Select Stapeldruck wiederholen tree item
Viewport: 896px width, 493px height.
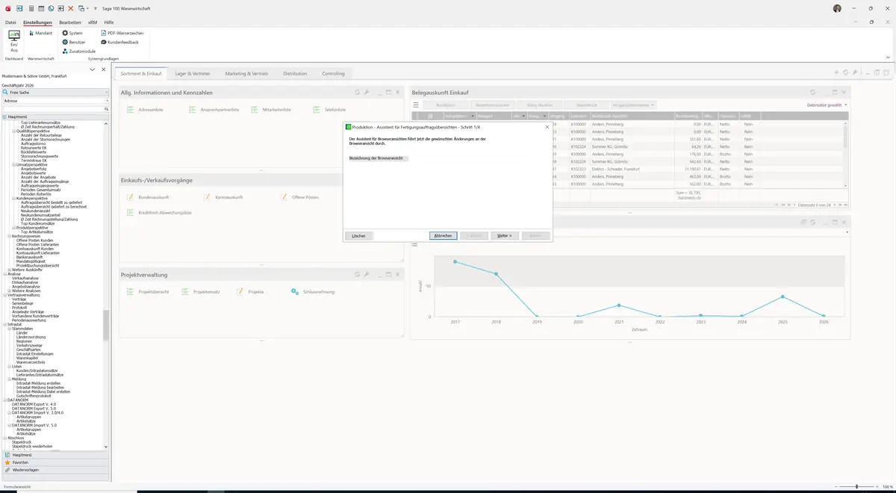pyautogui.click(x=32, y=446)
